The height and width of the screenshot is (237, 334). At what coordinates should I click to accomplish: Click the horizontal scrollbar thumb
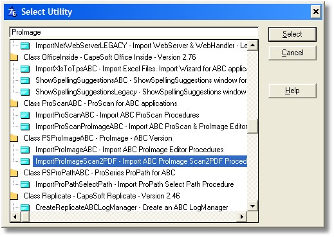25,216
